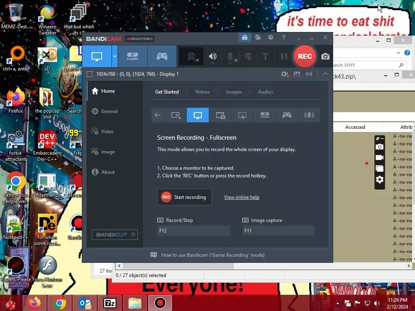The height and width of the screenshot is (311, 415).
Task: Toggle webcam overlay icon
Action: point(192,56)
